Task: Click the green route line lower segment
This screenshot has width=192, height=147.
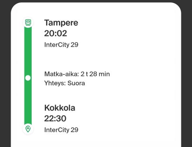Action: click(x=28, y=102)
